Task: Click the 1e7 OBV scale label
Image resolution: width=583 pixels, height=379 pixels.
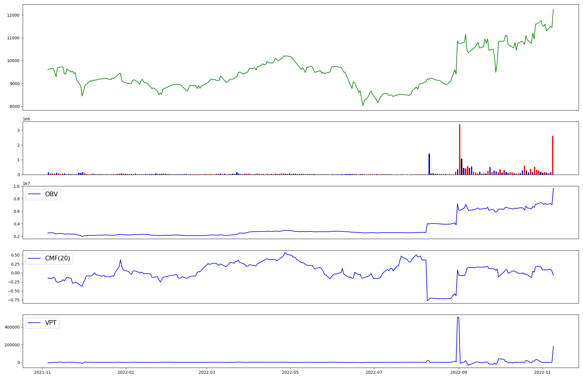Action: click(x=26, y=183)
